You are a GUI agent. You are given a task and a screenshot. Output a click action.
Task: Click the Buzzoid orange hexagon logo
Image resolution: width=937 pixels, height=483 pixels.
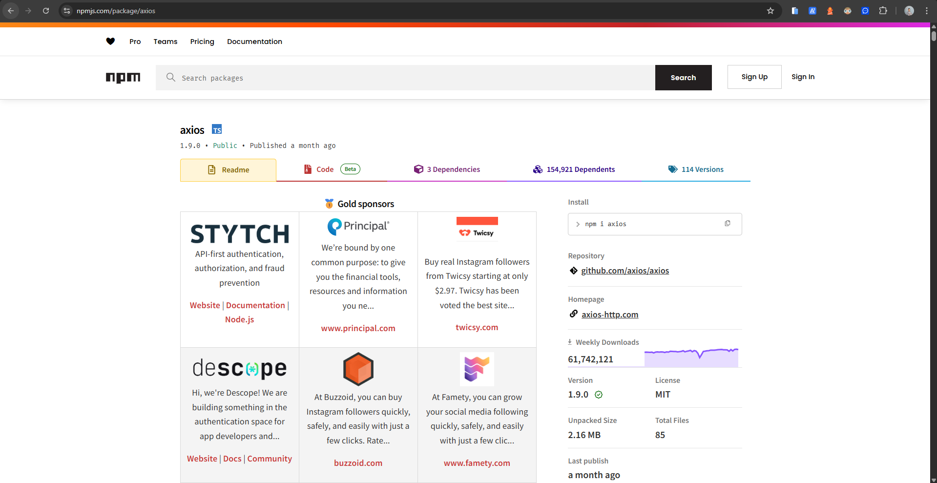click(358, 369)
